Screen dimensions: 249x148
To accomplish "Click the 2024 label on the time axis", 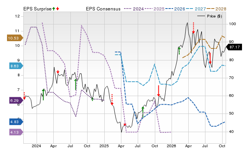I will (36, 146).
